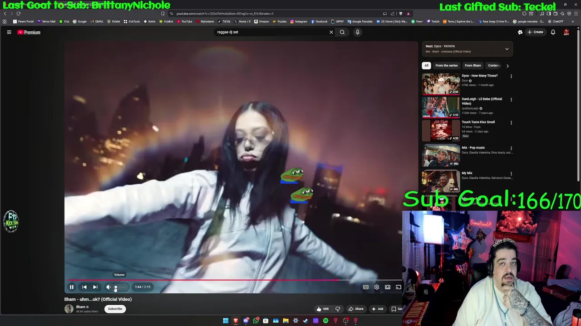Open options for Touch Taste Kiss Smell

pos(511,123)
